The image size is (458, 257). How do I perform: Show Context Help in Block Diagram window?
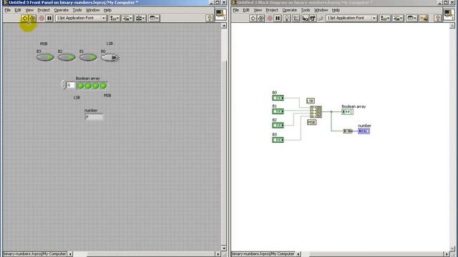tap(437, 18)
